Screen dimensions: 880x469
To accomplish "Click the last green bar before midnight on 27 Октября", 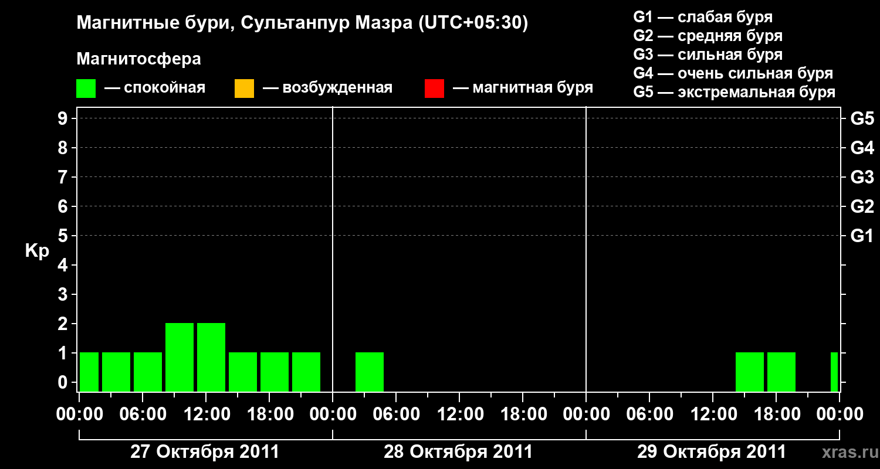I will point(306,372).
